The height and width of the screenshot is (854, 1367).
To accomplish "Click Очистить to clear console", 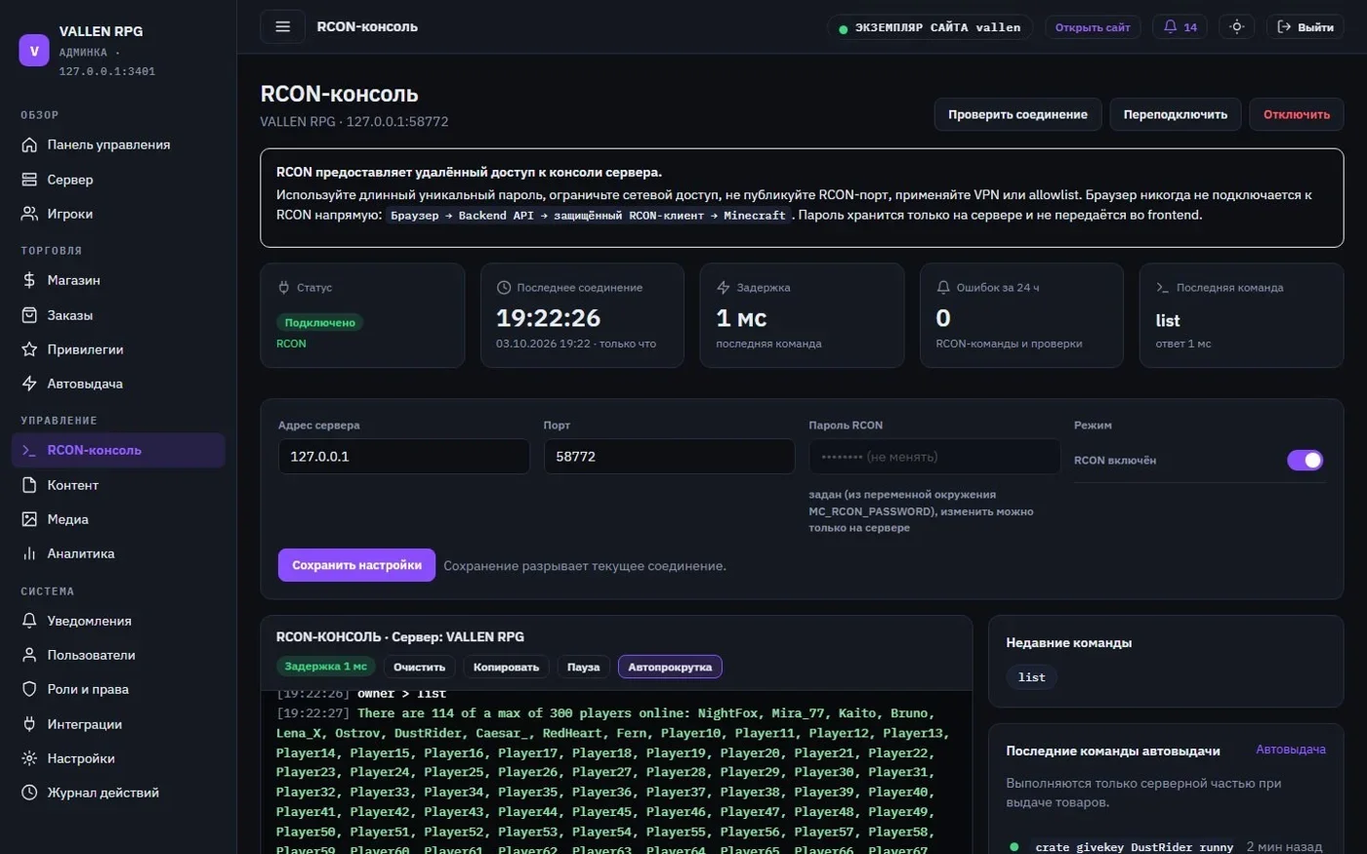I will click(x=419, y=667).
